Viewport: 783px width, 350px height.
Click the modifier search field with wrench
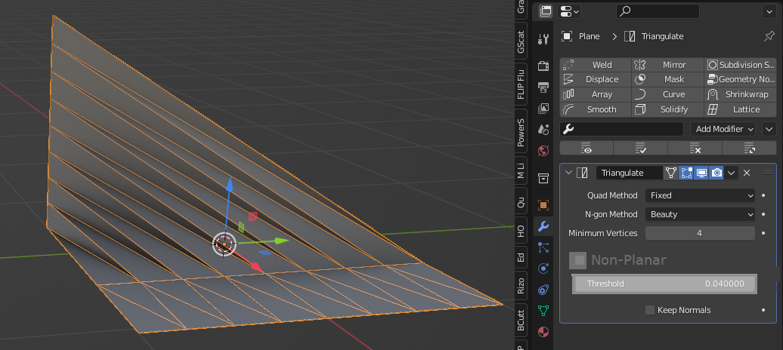click(622, 129)
